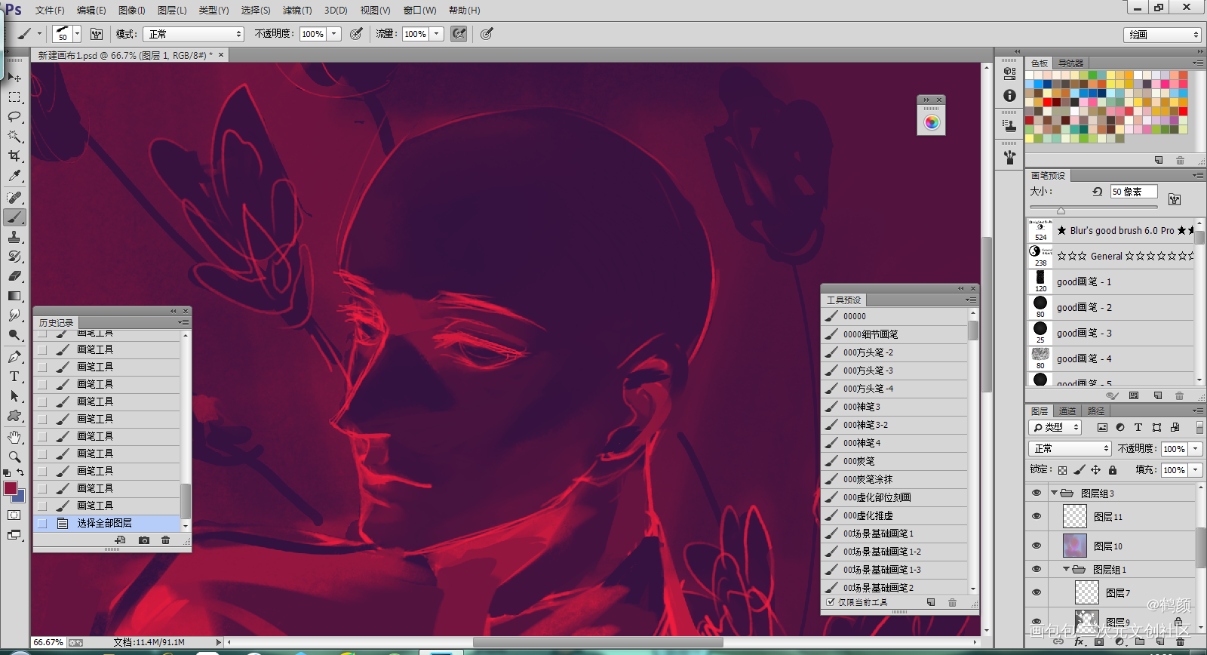
Task: Hide layer 图层 11
Action: (1037, 517)
